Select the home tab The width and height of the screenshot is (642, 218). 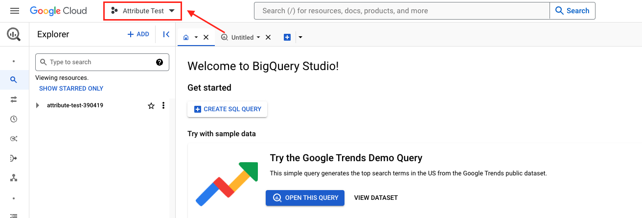186,37
